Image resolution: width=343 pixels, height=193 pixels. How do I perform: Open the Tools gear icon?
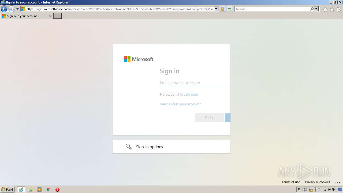click(339, 9)
